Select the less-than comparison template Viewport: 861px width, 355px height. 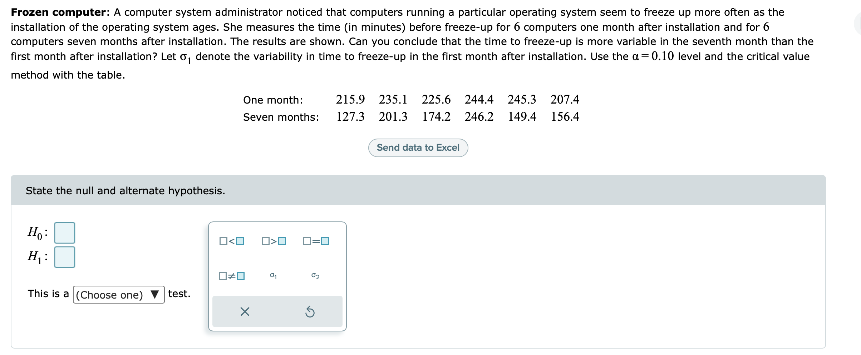(x=231, y=241)
